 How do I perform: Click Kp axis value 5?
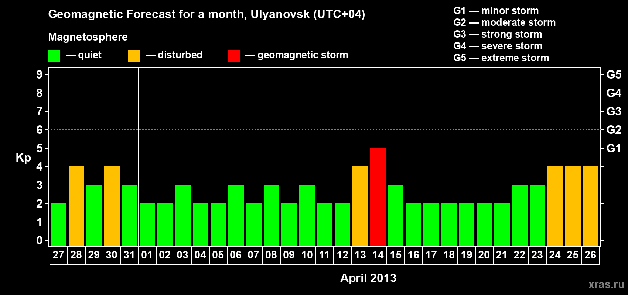click(x=40, y=148)
